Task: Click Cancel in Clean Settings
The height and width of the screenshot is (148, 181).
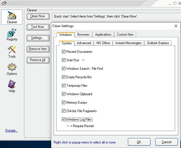Action: pos(166,142)
